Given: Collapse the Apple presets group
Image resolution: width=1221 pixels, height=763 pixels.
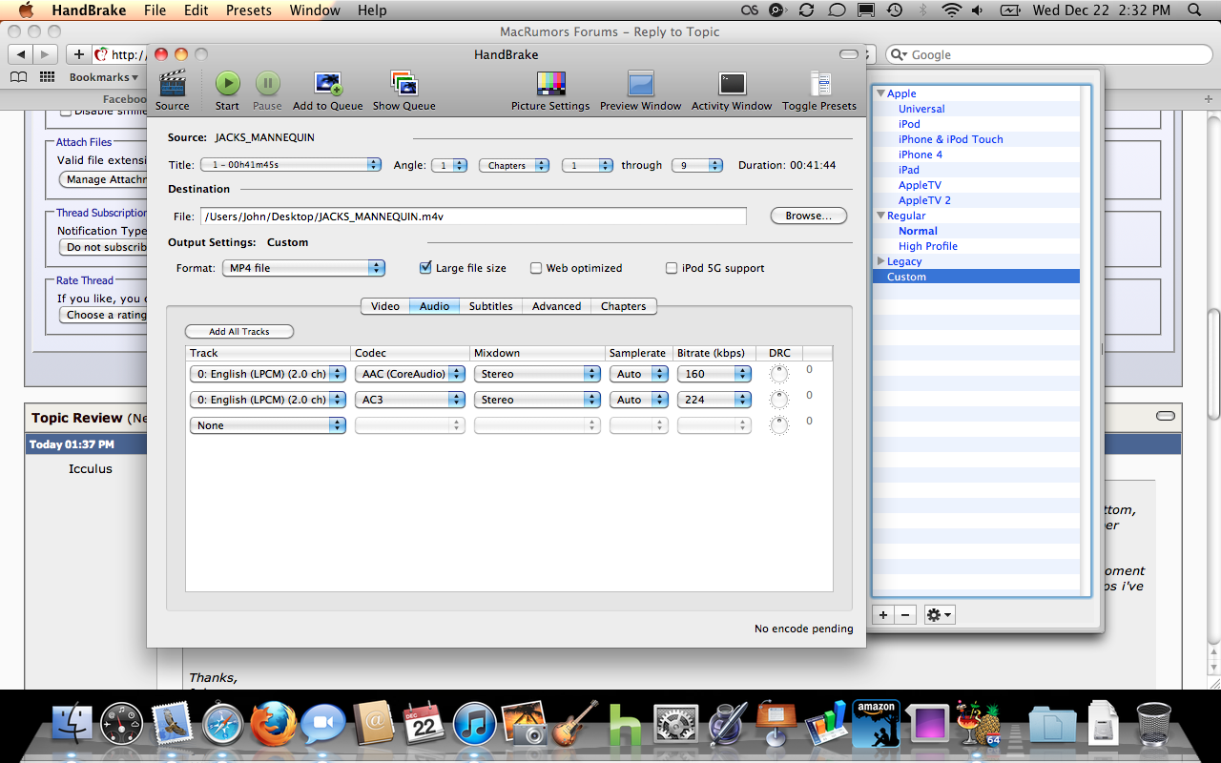Looking at the screenshot, I should pyautogui.click(x=880, y=93).
